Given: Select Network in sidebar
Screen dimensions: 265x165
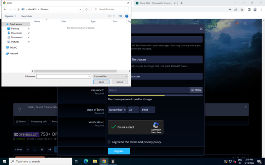Looking at the screenshot, I should tap(14, 54).
